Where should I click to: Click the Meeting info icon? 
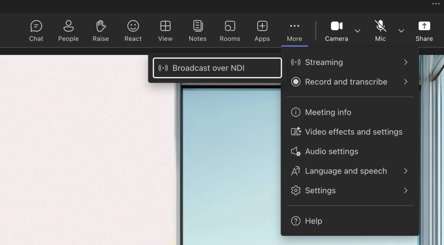pyautogui.click(x=296, y=112)
